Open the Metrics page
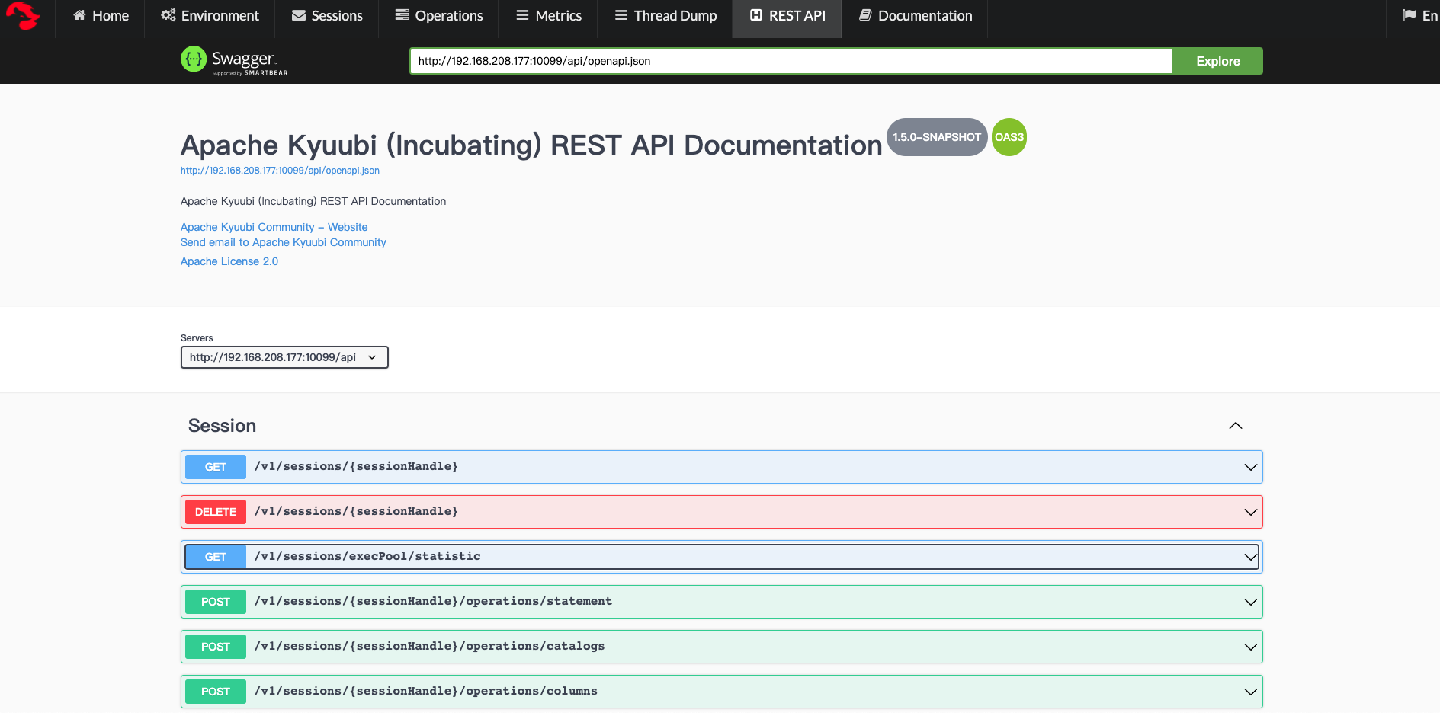 tap(548, 15)
